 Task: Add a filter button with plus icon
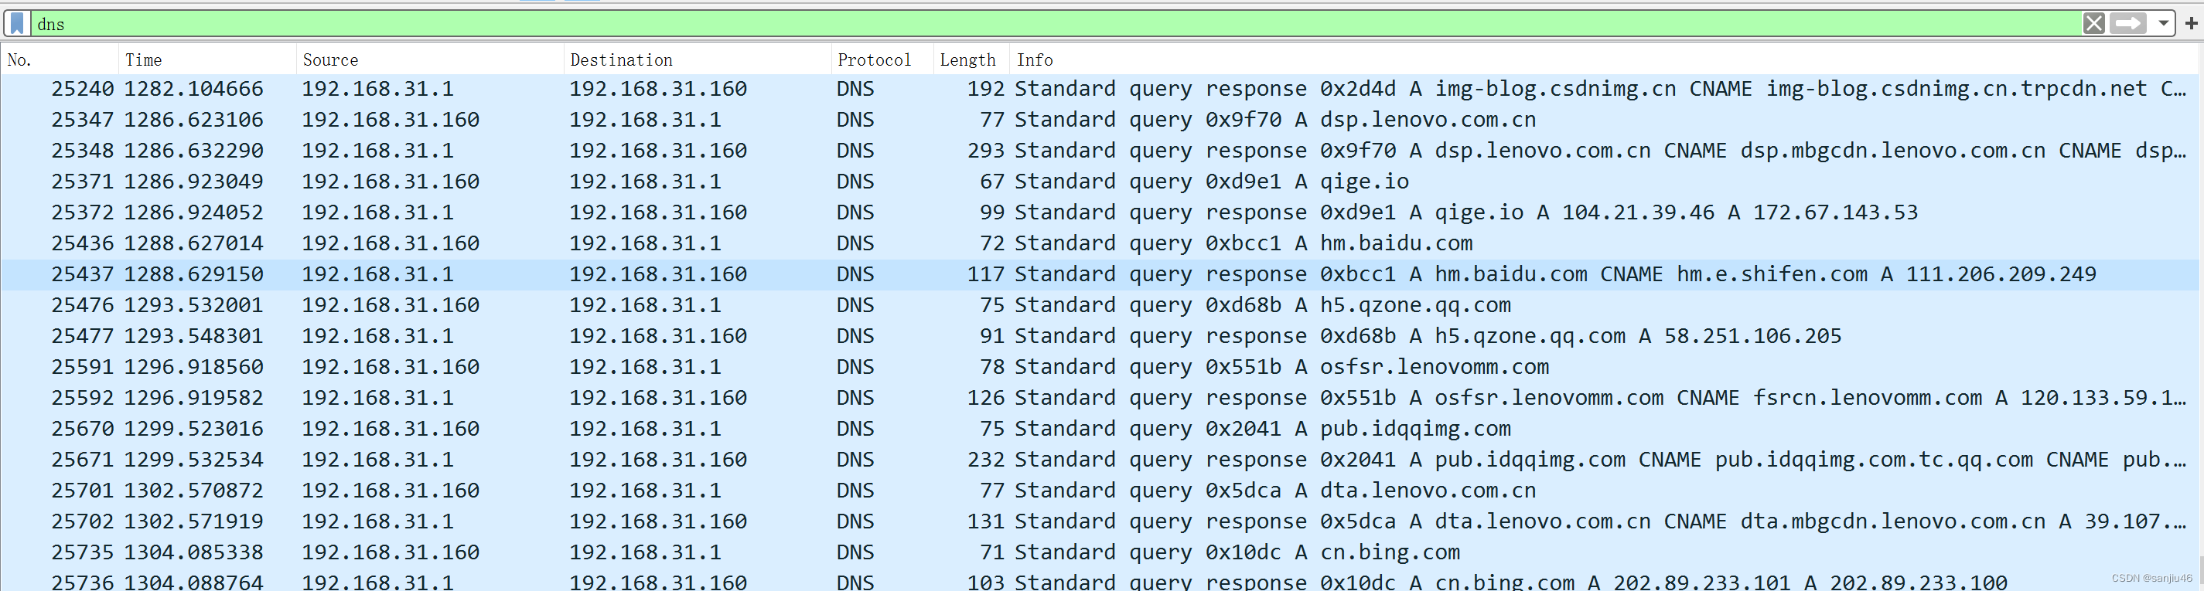click(x=2191, y=24)
